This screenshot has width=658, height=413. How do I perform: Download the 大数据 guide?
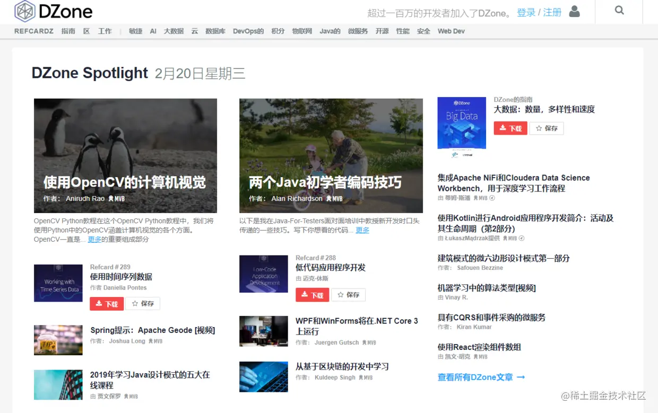(x=510, y=128)
